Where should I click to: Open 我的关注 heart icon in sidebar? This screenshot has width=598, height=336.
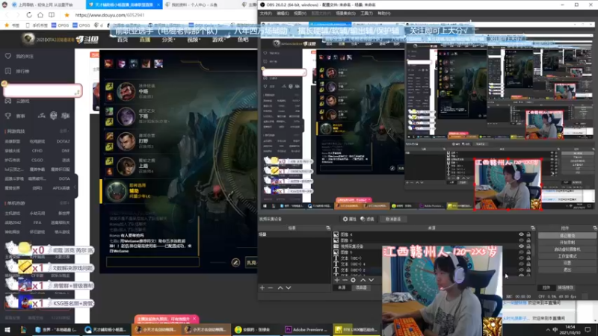point(8,56)
